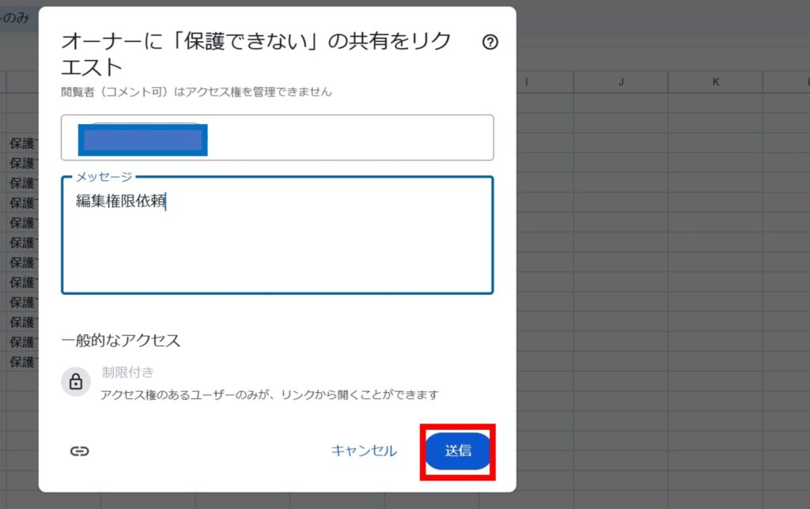
Task: Click the copy link icon
Action: pyautogui.click(x=79, y=451)
